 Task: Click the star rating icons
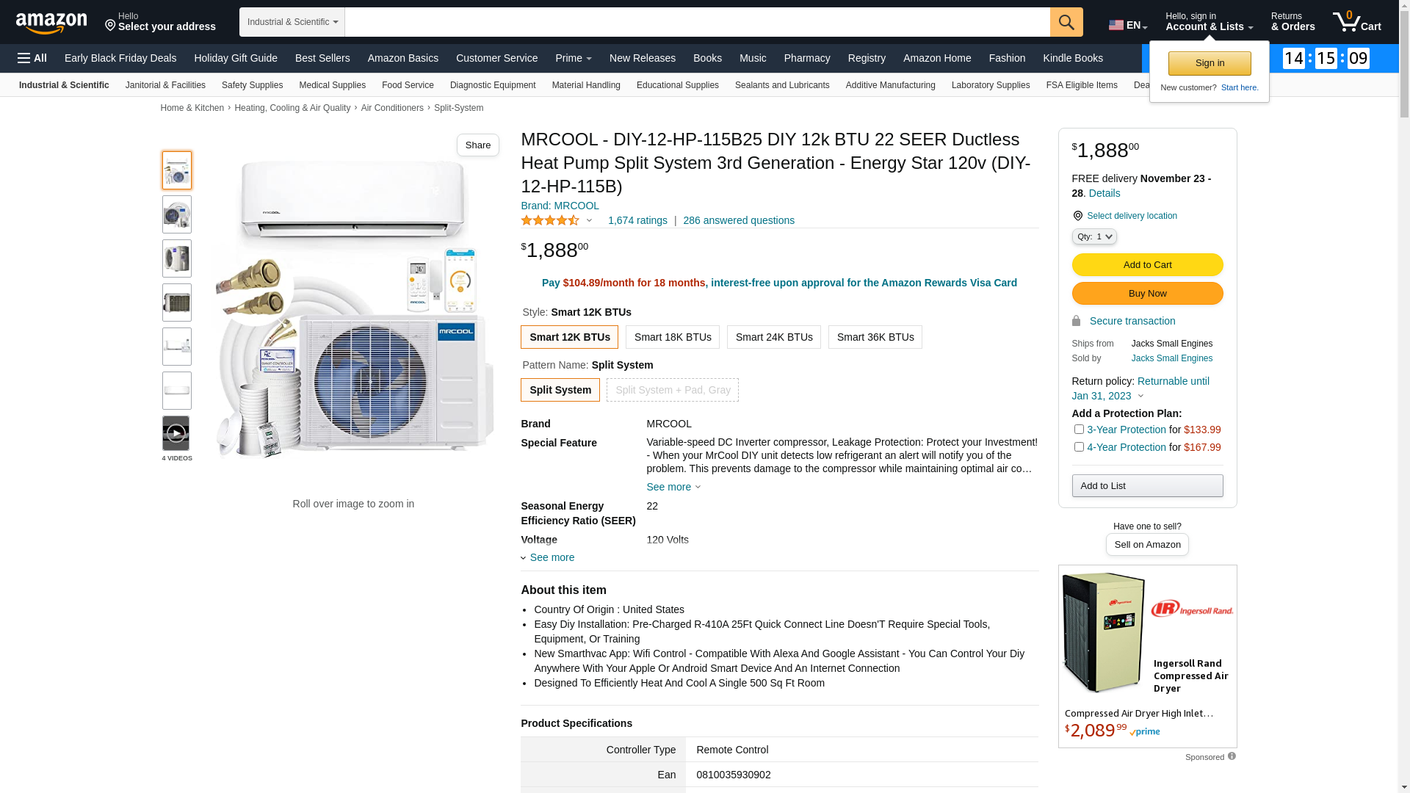coord(550,220)
